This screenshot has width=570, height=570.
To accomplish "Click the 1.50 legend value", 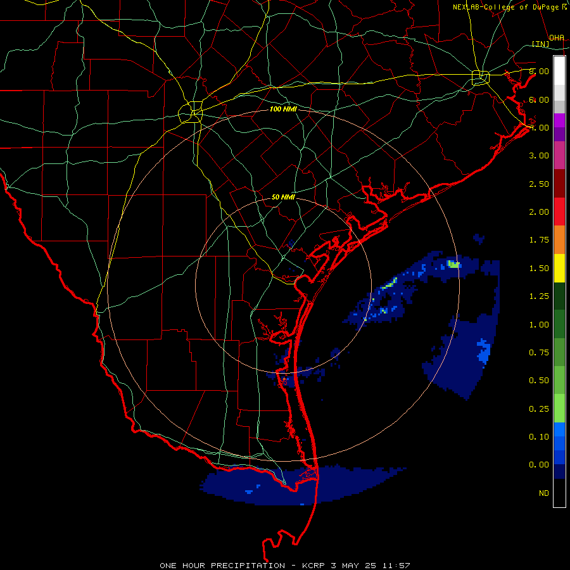I will [539, 269].
